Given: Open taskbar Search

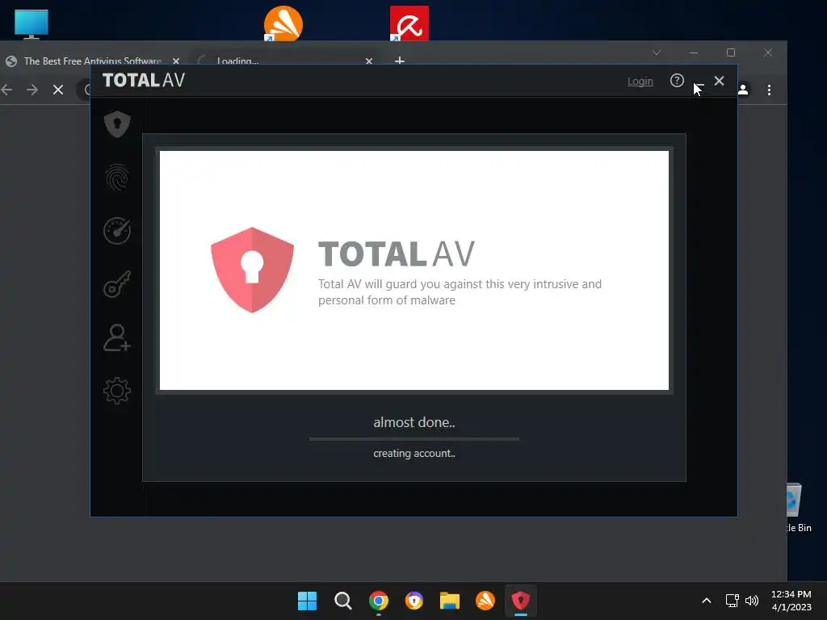Looking at the screenshot, I should tap(342, 601).
